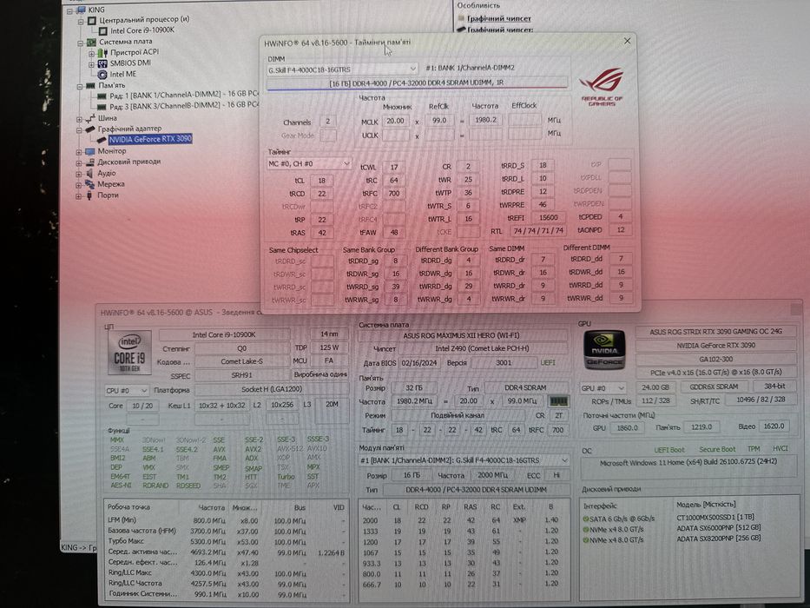Expand the SMBIOS DMI node
The width and height of the screenshot is (810, 608).
coord(91,64)
